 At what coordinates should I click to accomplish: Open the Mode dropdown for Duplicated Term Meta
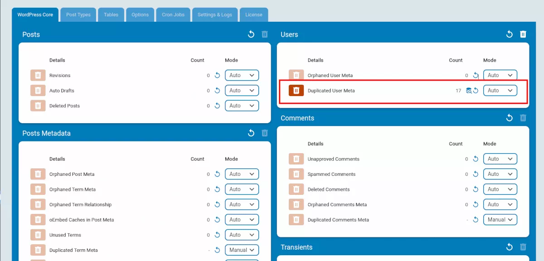click(x=242, y=250)
